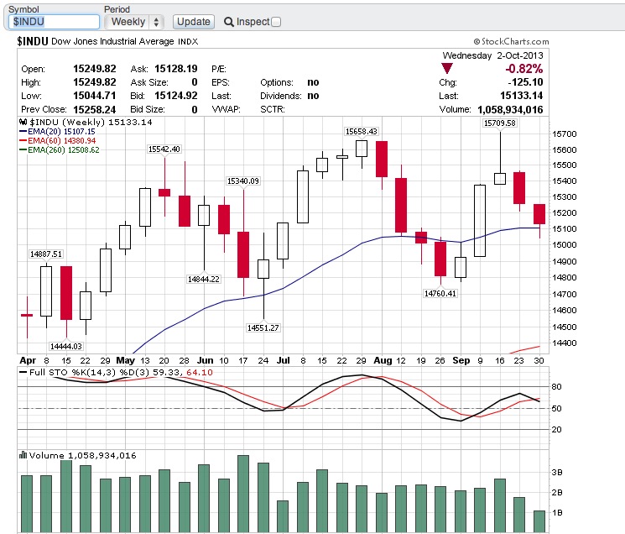Click the 15700 price axis label

(x=564, y=134)
